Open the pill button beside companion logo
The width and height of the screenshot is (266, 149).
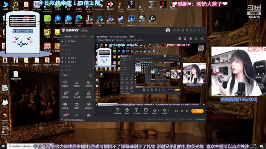(84, 30)
